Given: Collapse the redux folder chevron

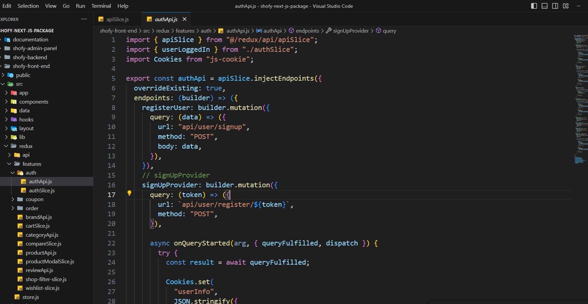Looking at the screenshot, I should tap(6, 146).
